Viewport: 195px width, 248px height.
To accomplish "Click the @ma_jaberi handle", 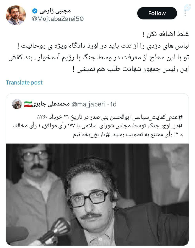I will [88, 104].
